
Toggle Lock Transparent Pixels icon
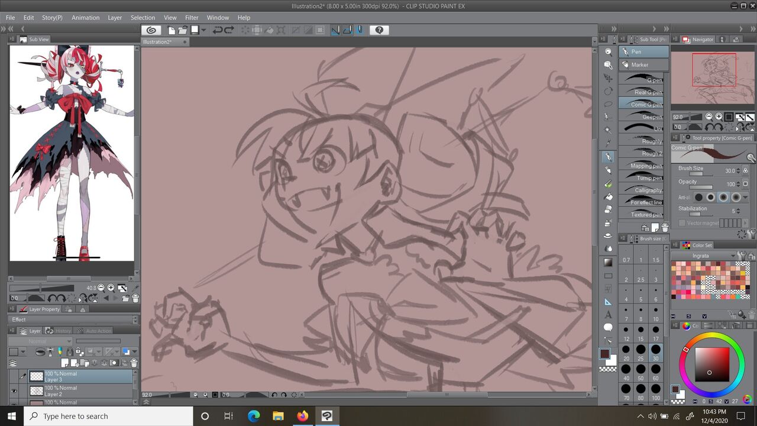(80, 351)
